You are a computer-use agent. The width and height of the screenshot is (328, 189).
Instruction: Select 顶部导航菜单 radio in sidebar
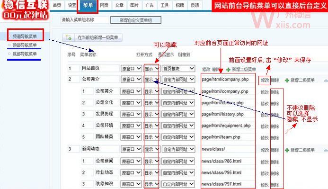[x=9, y=45]
